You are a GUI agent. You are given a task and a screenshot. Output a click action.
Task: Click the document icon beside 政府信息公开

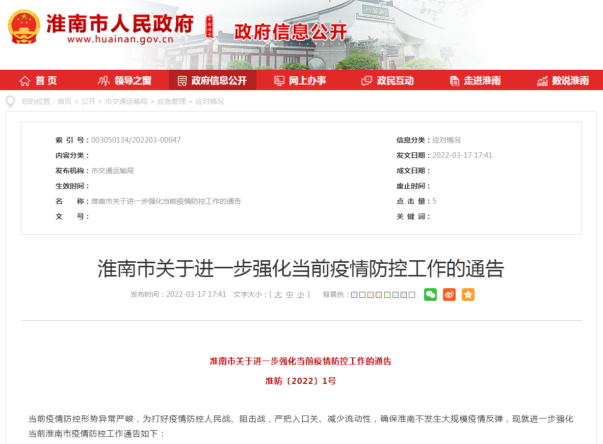(181, 80)
